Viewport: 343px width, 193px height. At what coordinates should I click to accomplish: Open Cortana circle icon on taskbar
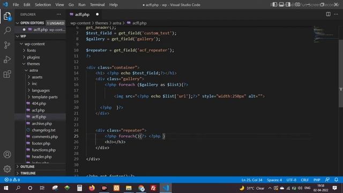tap(30, 188)
